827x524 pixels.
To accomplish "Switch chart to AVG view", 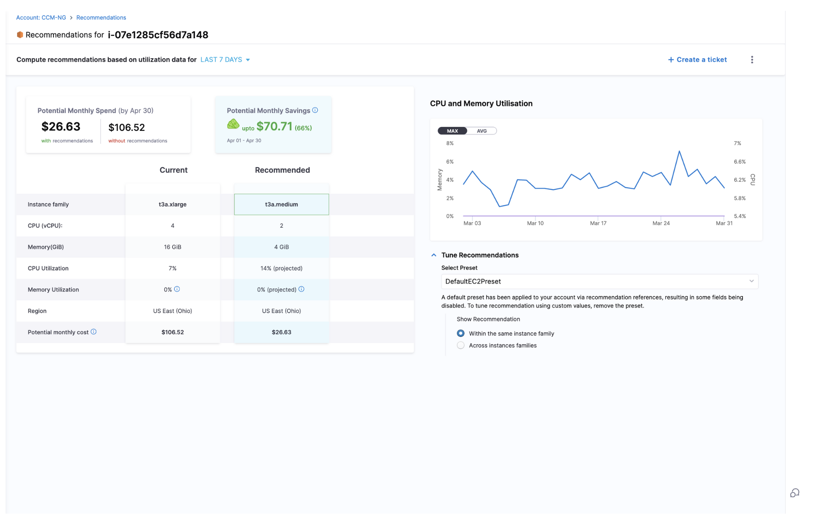I will [x=482, y=131].
